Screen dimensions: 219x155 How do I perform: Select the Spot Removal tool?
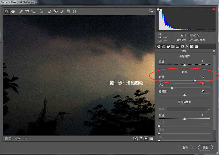[49, 11]
